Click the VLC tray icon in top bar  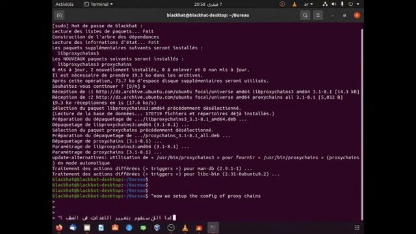coord(294,5)
